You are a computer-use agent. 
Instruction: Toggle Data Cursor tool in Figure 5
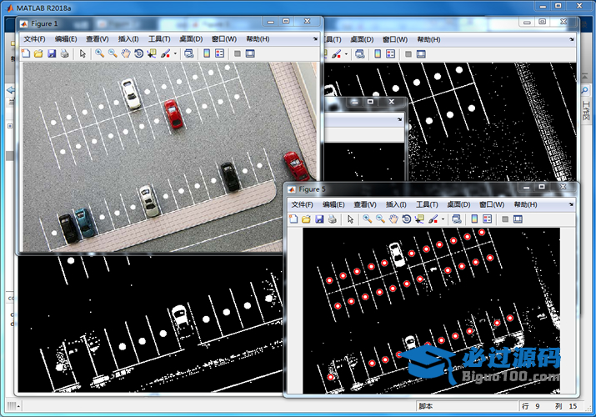pyautogui.click(x=419, y=219)
